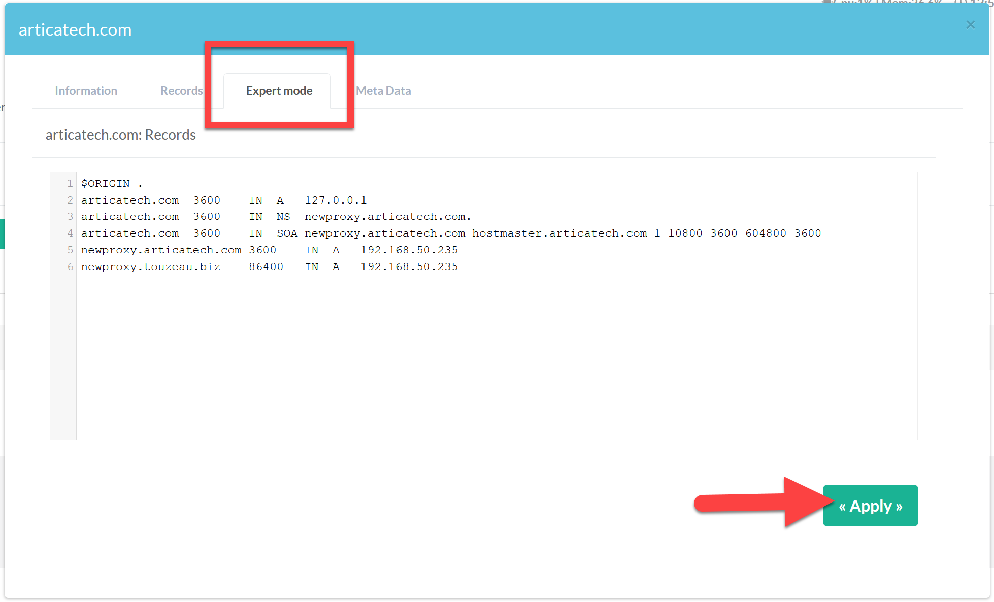994x602 pixels.
Task: Click the 604800 value in SOA line
Action: click(x=766, y=233)
